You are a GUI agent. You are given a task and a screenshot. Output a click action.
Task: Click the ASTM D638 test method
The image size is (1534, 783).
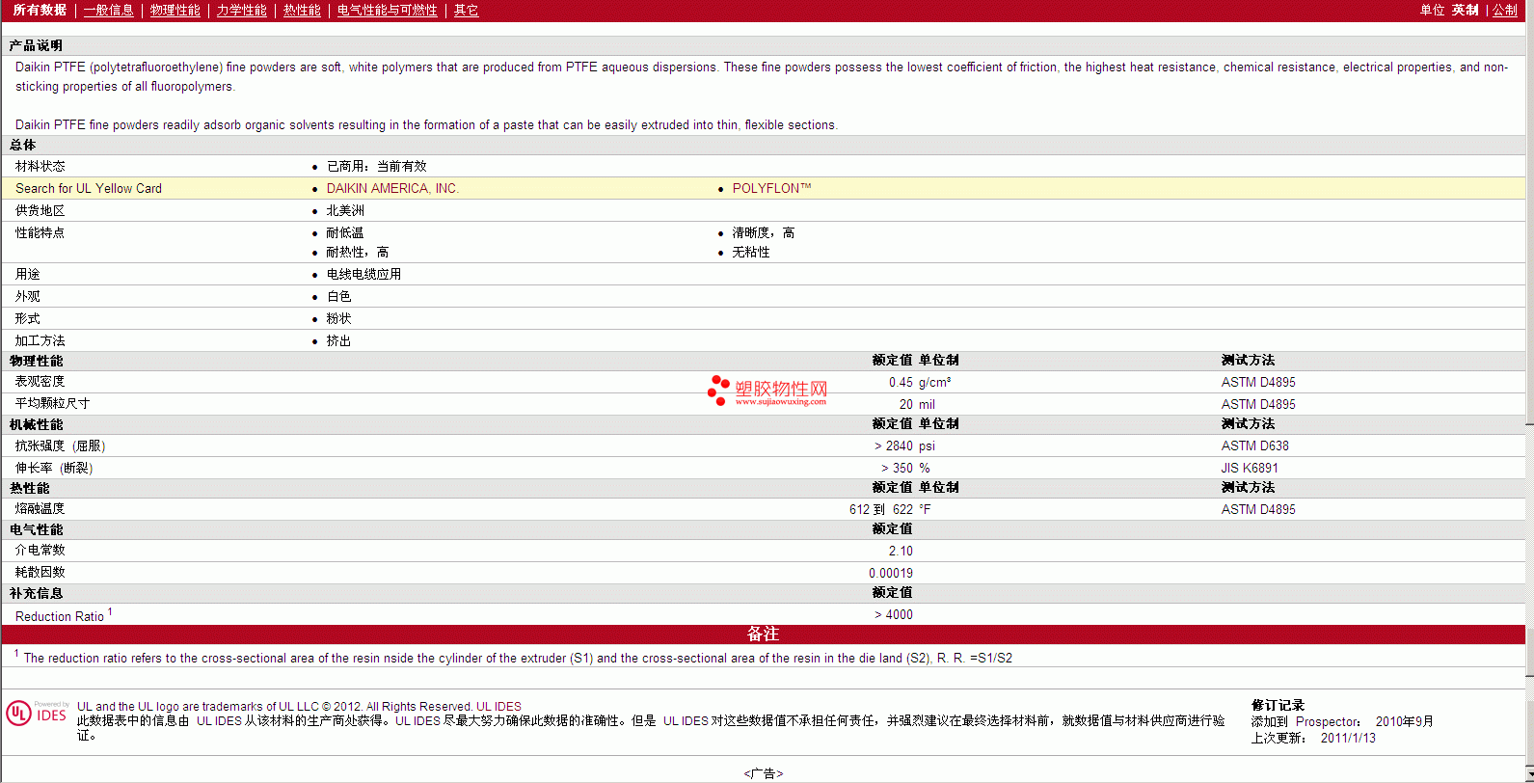tap(1254, 445)
